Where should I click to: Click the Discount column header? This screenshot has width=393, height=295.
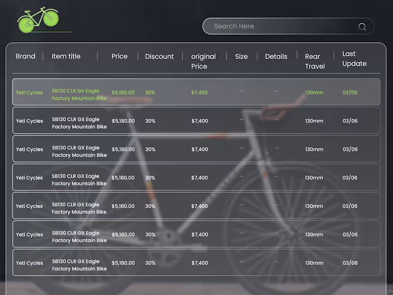pos(159,57)
